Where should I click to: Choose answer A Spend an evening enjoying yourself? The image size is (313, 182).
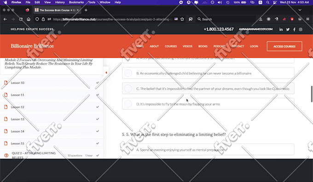point(208,149)
